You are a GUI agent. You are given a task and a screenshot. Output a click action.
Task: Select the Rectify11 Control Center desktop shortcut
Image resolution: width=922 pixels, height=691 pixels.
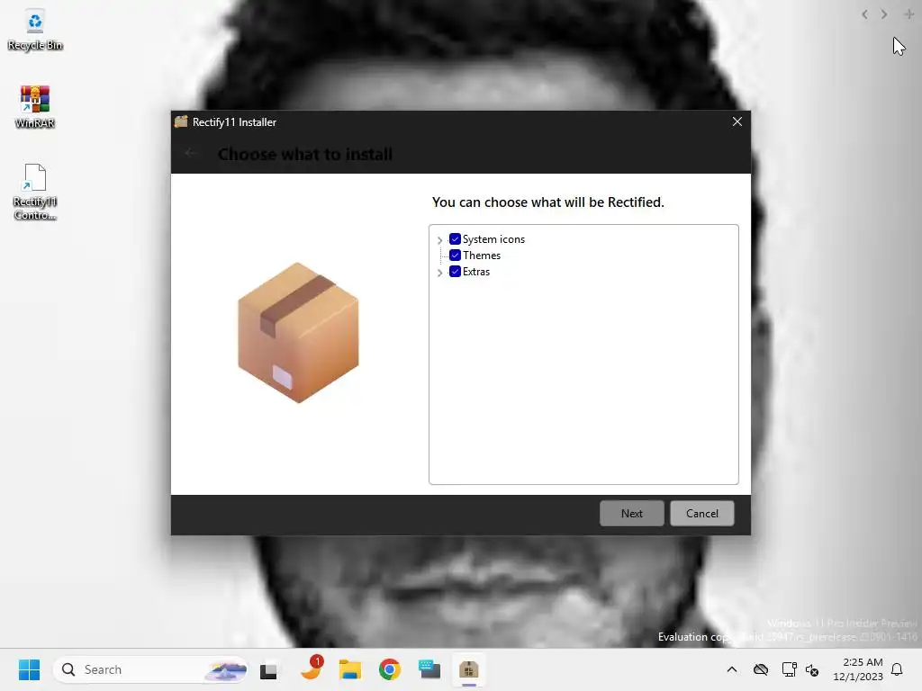tap(35, 193)
